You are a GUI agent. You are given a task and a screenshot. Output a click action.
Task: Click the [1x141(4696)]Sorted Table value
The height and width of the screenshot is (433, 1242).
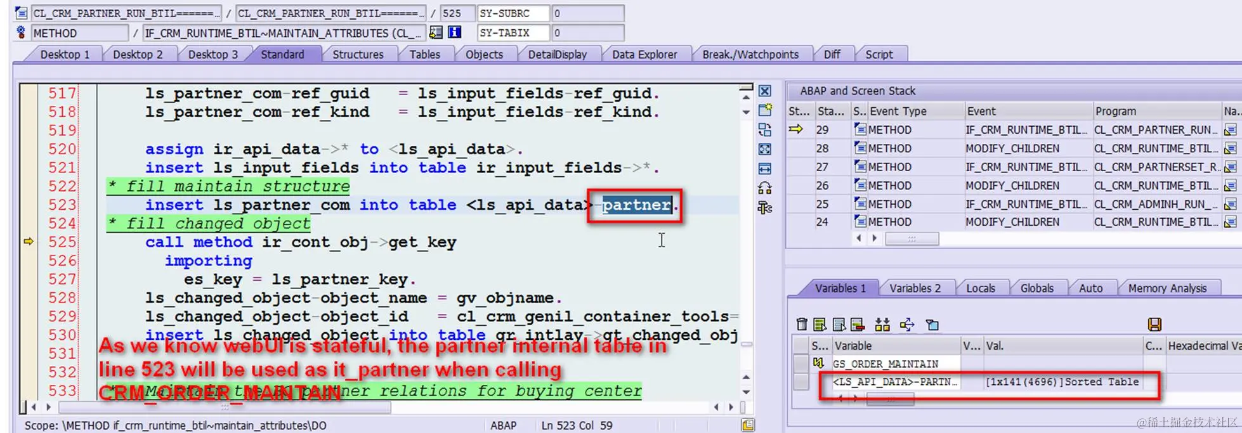[1062, 382]
